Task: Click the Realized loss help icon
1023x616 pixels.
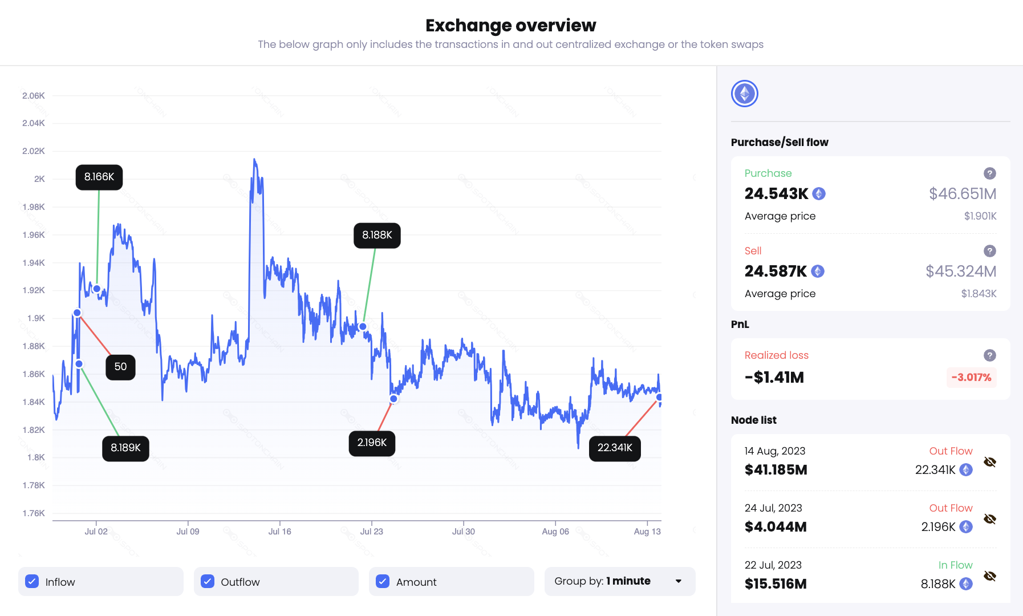Action: point(990,355)
